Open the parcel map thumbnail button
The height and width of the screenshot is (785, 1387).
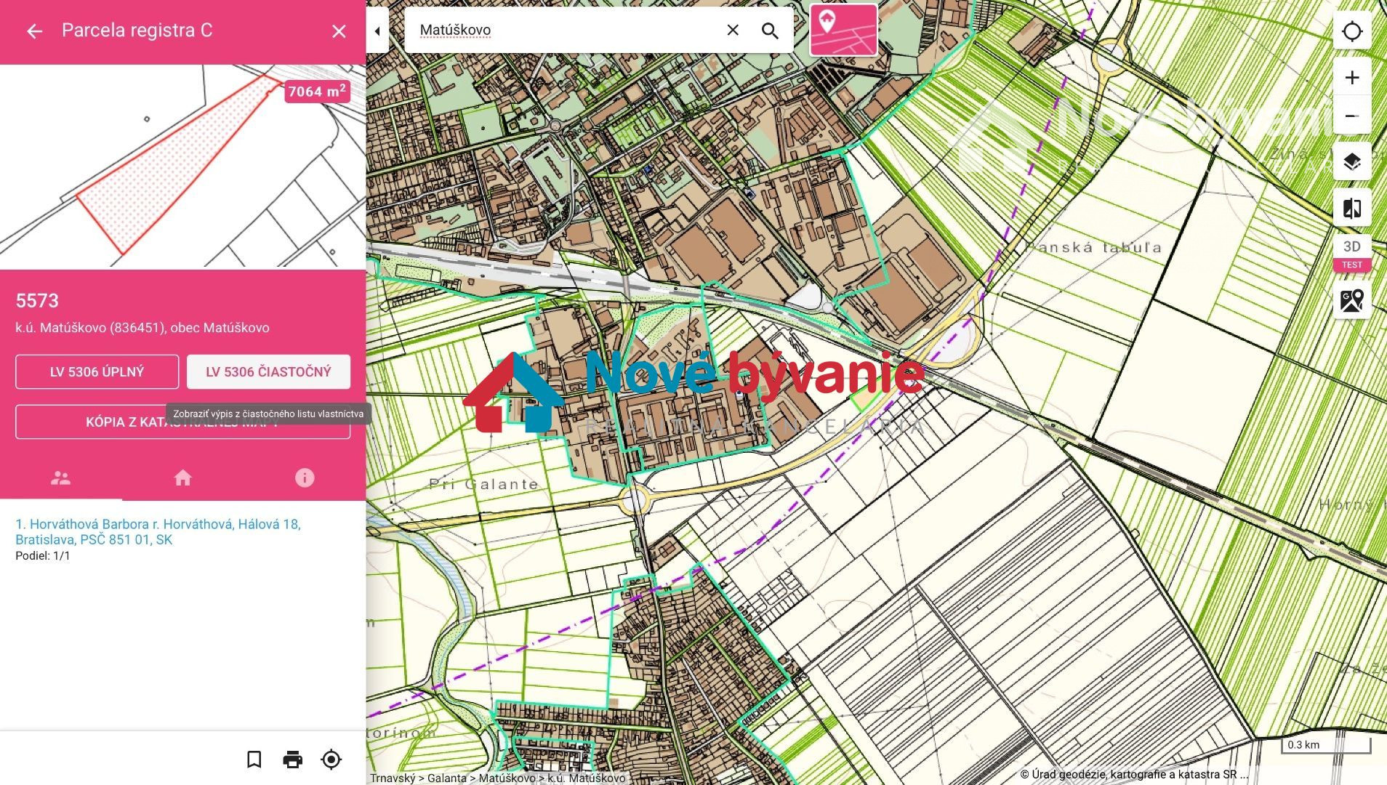pos(843,30)
